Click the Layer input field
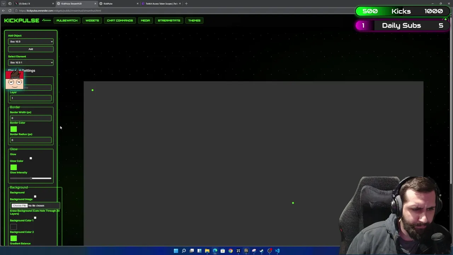The width and height of the screenshot is (453, 255). click(31, 98)
